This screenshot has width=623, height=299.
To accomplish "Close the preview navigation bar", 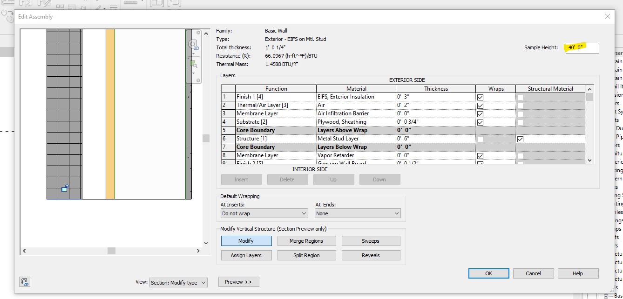I will point(198,33).
